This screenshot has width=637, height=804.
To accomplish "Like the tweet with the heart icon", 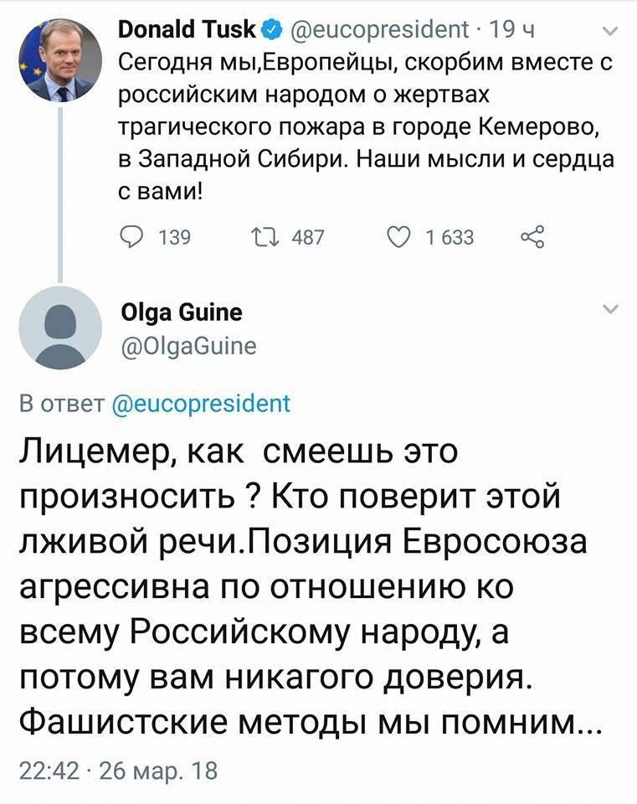I will 398,239.
